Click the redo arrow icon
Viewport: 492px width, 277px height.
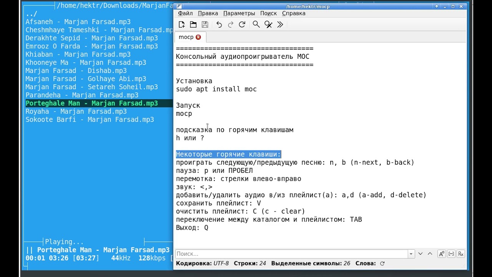click(x=231, y=25)
